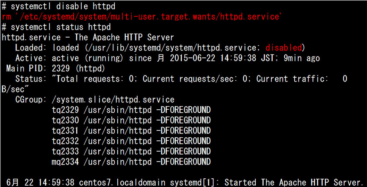Click the red 'disabled' status word
The image size is (367, 187).
coord(283,48)
